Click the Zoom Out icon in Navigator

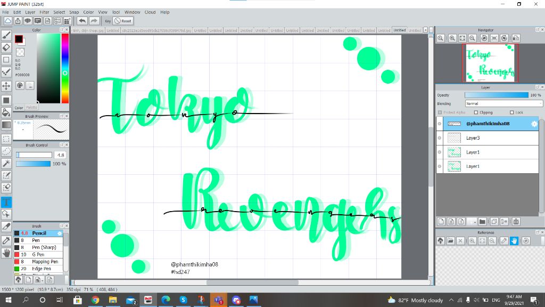point(473,38)
